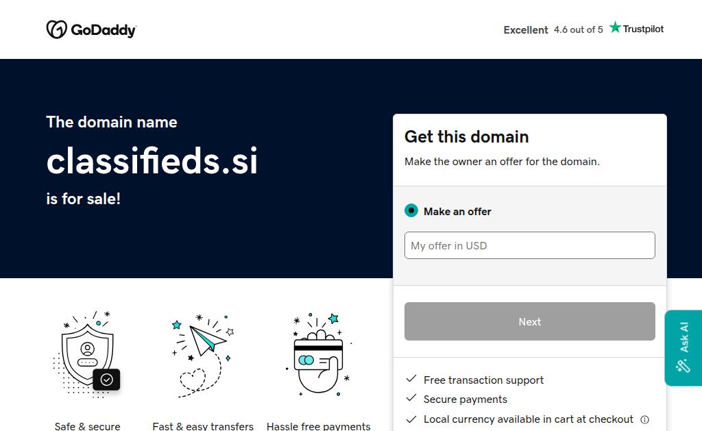The image size is (702, 431).
Task: Click the classifieds.si domain heading
Action: (x=152, y=161)
